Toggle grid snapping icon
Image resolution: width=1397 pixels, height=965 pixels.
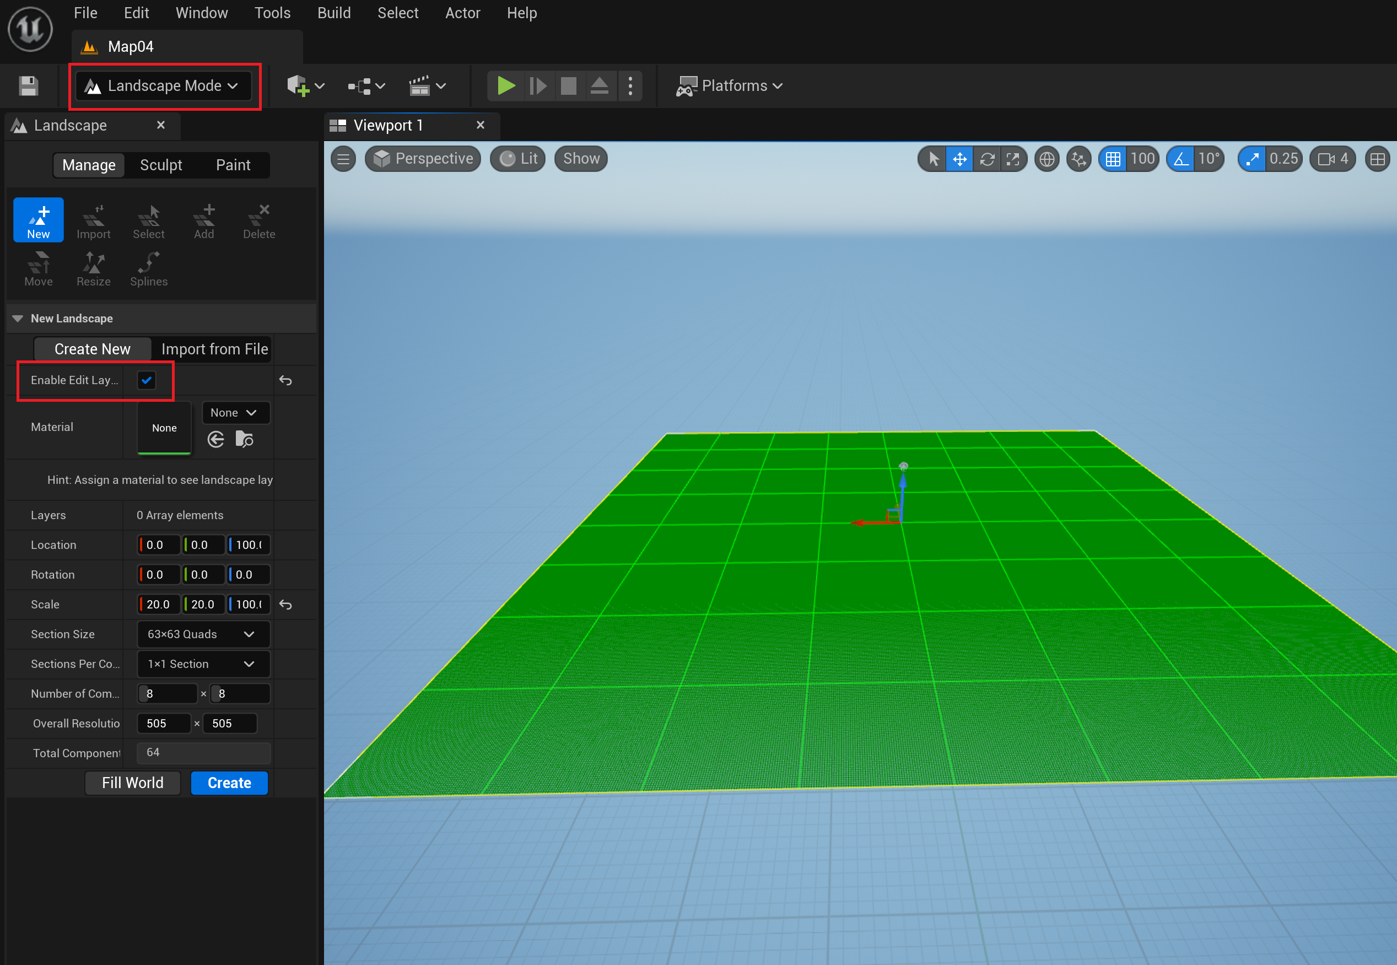coord(1113,159)
